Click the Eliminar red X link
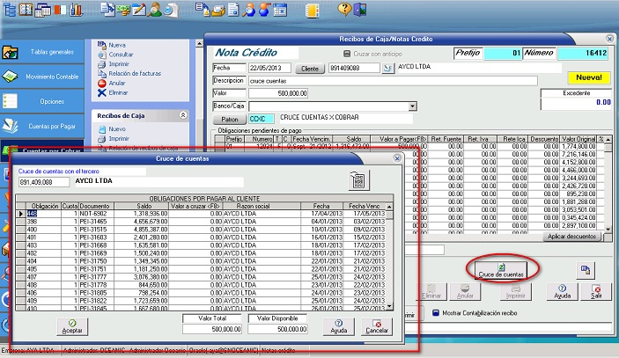The height and width of the screenshot is (358, 619). click(x=102, y=92)
